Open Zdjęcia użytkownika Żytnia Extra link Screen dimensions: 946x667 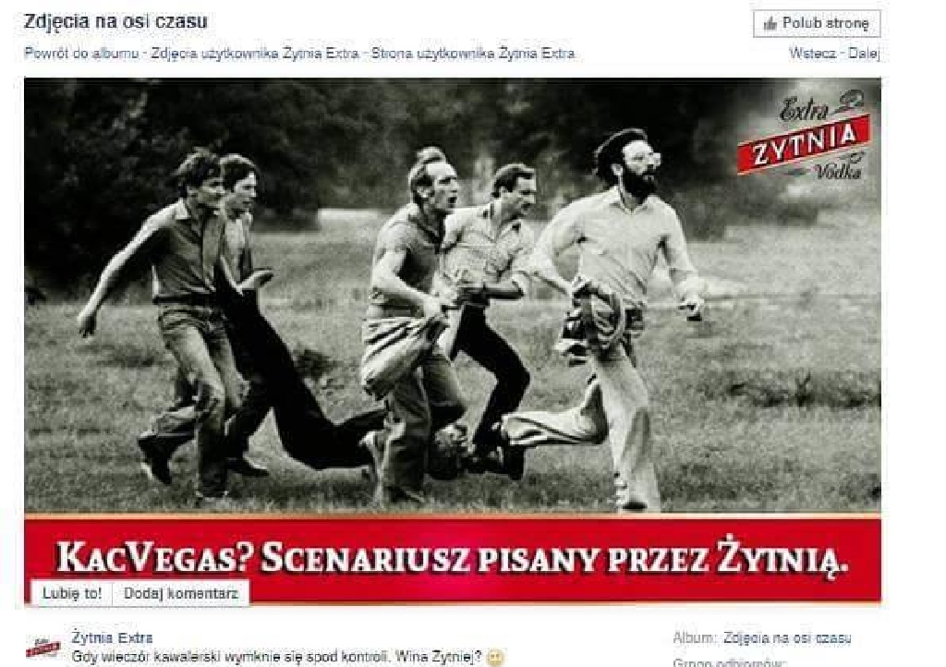(x=255, y=54)
